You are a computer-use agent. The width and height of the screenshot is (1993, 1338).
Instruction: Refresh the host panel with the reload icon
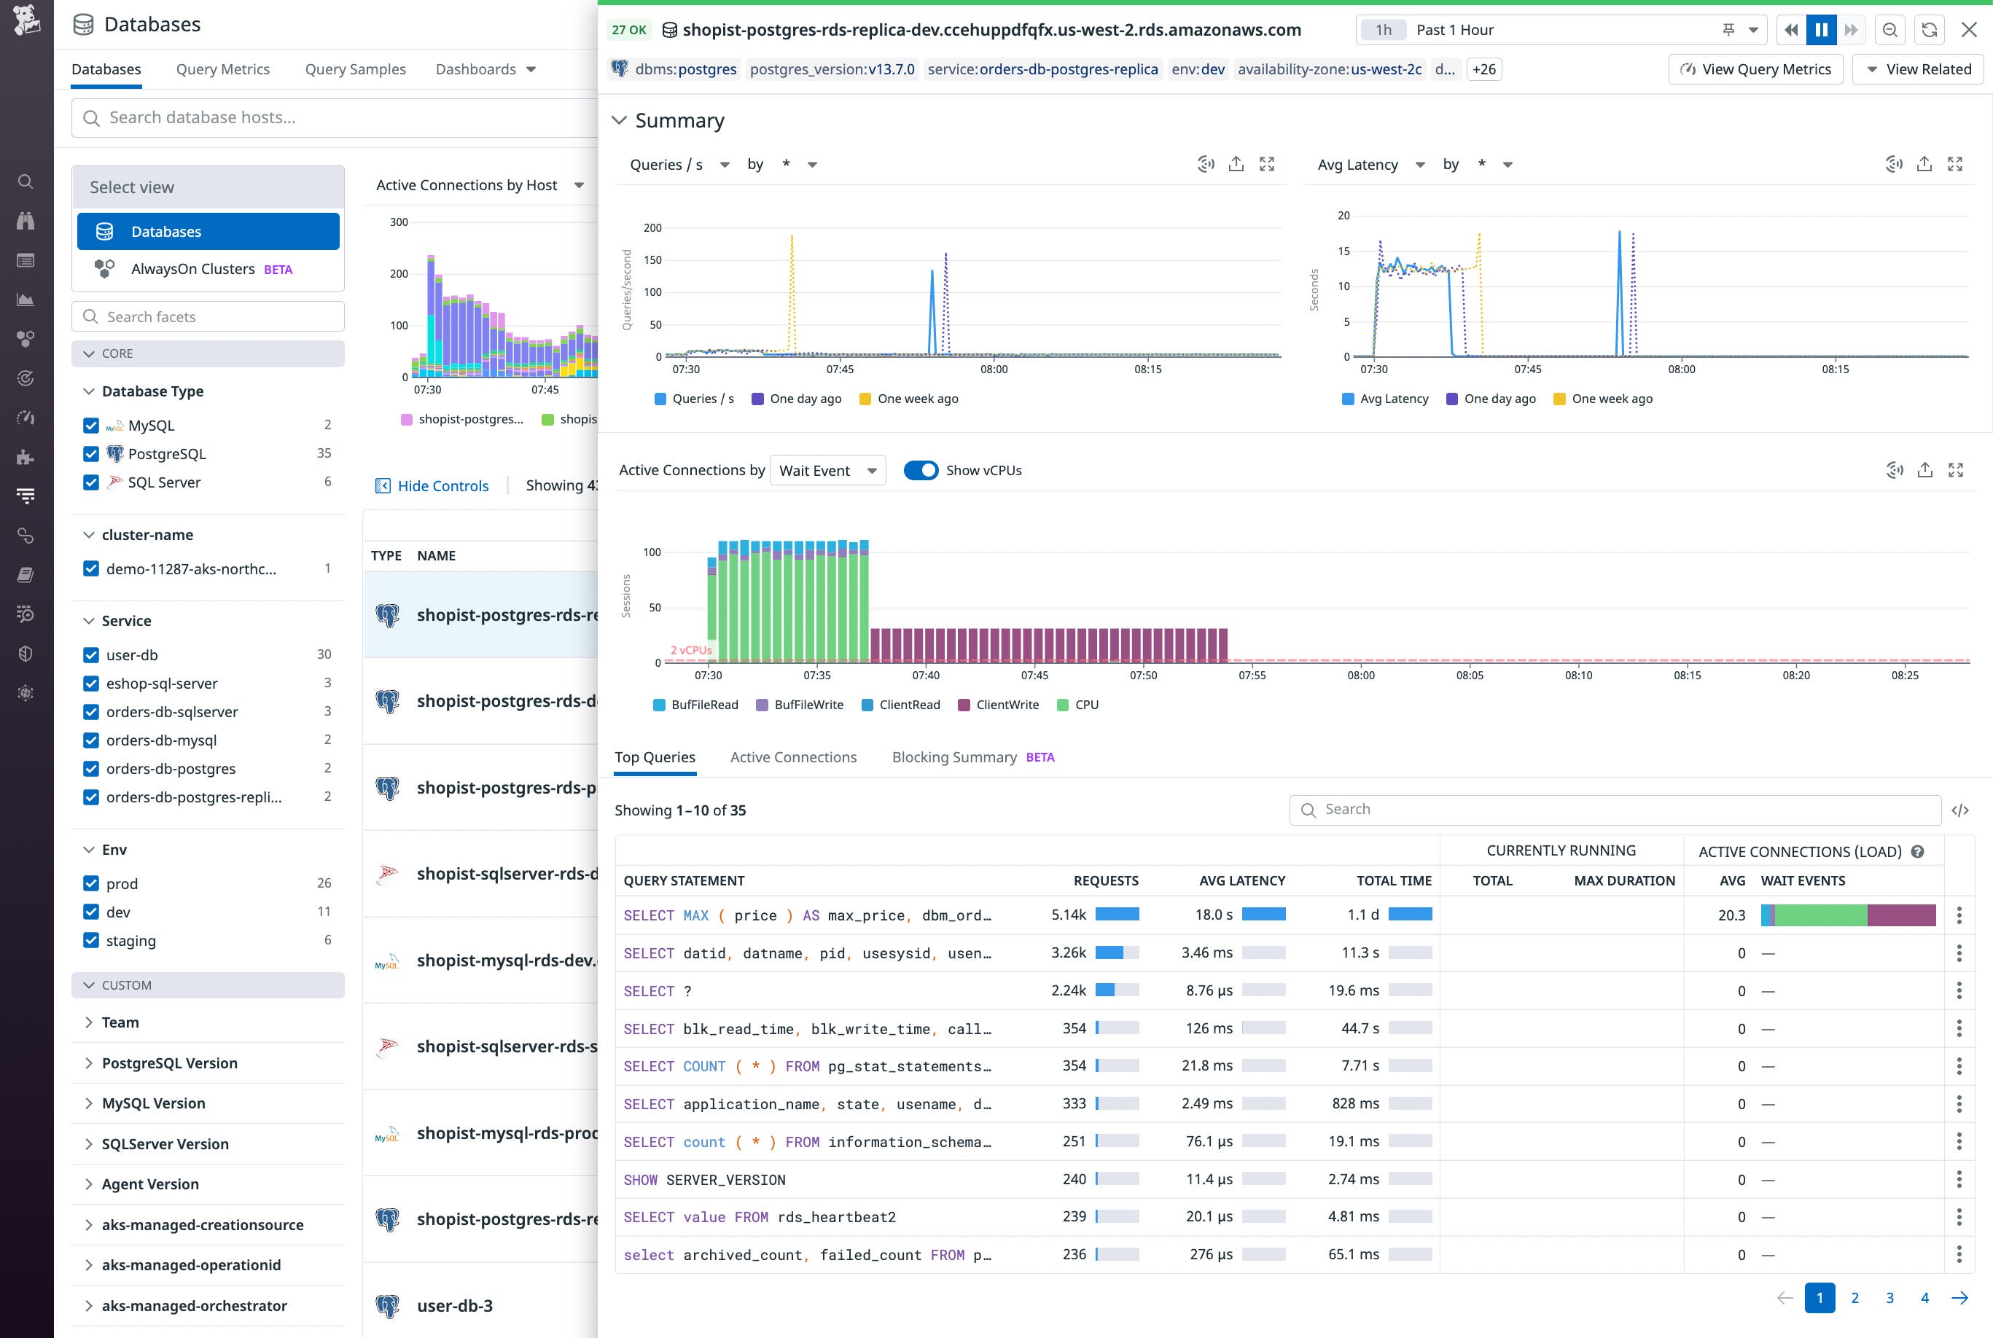[1929, 30]
